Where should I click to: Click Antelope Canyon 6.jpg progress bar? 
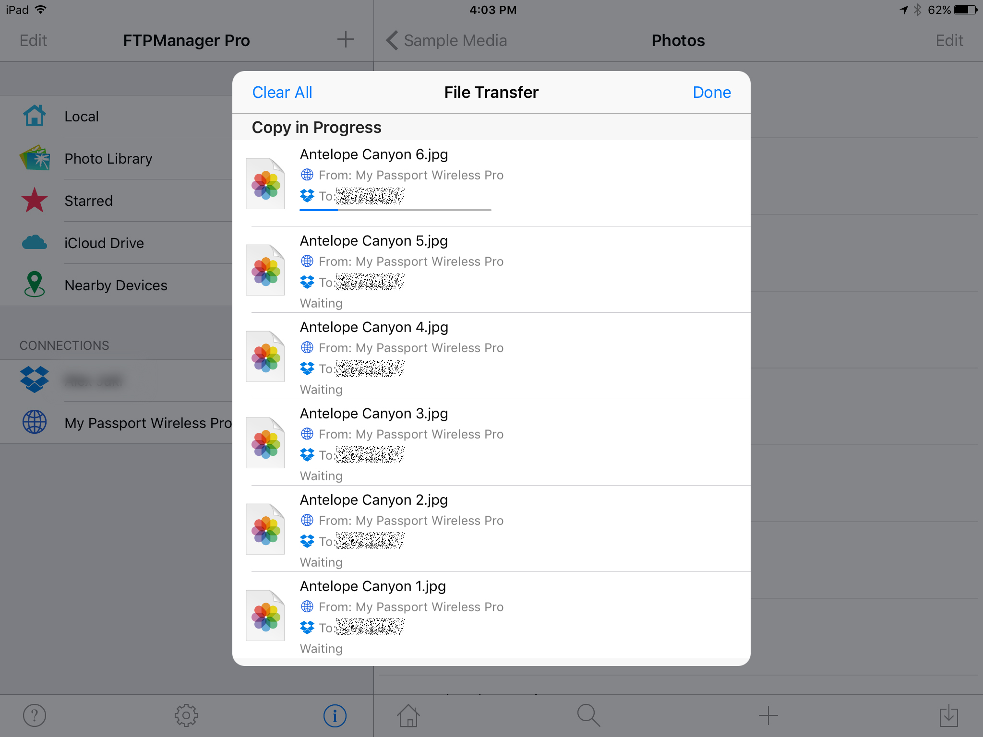[x=395, y=210]
